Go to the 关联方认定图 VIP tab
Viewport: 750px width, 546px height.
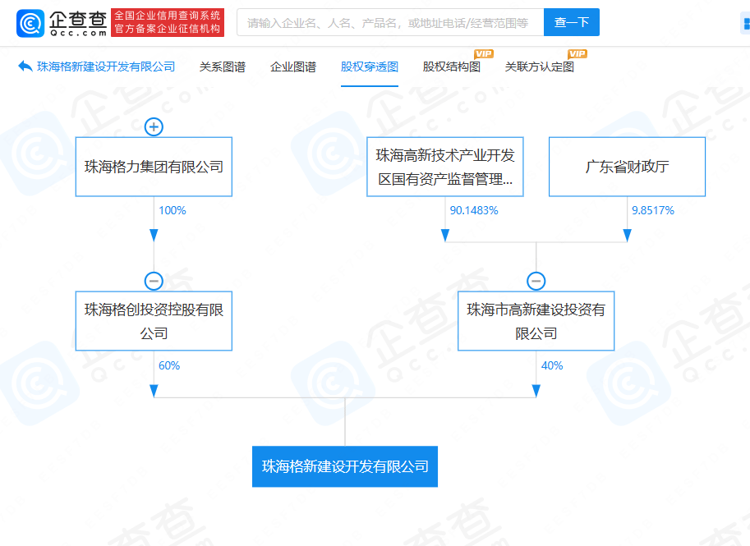pos(540,67)
